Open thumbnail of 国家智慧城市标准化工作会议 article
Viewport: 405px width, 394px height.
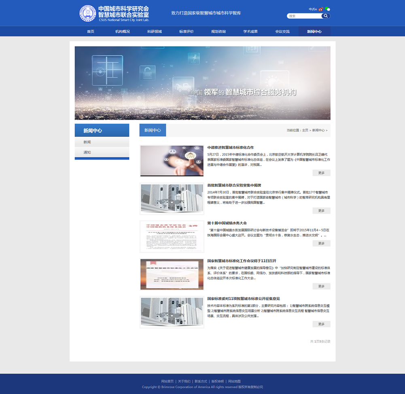coord(172,274)
